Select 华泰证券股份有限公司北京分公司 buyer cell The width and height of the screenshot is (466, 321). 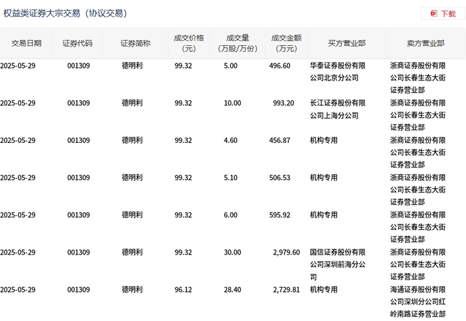(x=338, y=72)
